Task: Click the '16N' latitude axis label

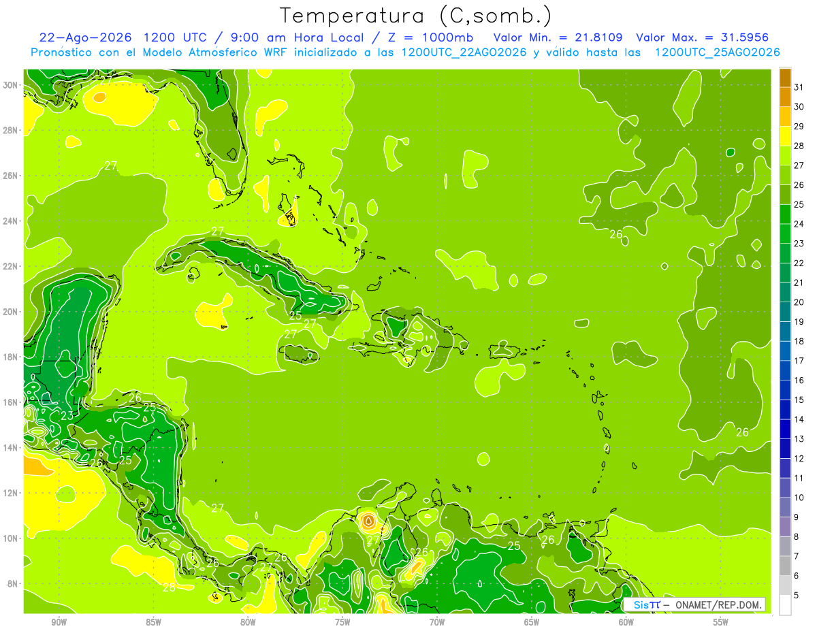Action: (x=12, y=402)
